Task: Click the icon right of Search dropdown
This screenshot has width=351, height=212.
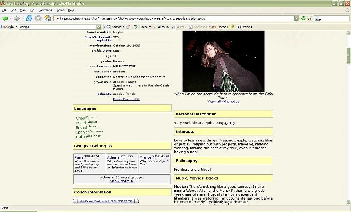Action: point(128,27)
